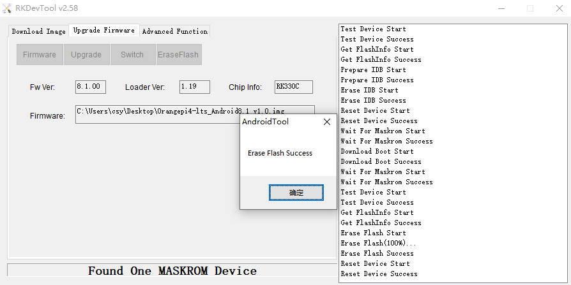Click the Firmware button
Viewport: 571px width, 285px height.
tap(40, 55)
